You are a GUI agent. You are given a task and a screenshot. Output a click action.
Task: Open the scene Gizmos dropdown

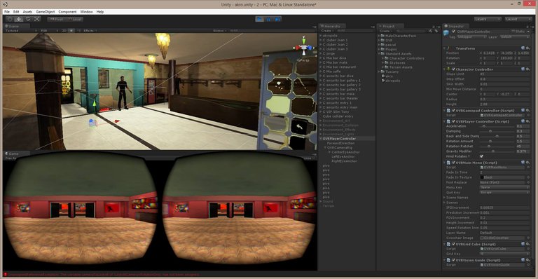(x=219, y=31)
